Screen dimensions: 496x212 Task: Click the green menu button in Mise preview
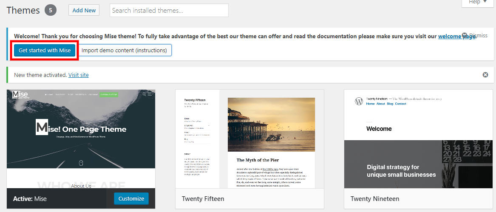coord(108,94)
